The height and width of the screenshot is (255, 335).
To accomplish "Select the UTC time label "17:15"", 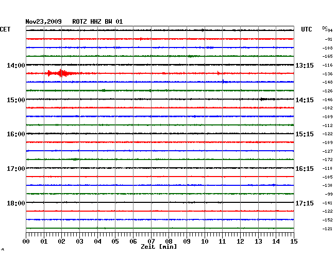I will point(305,203).
